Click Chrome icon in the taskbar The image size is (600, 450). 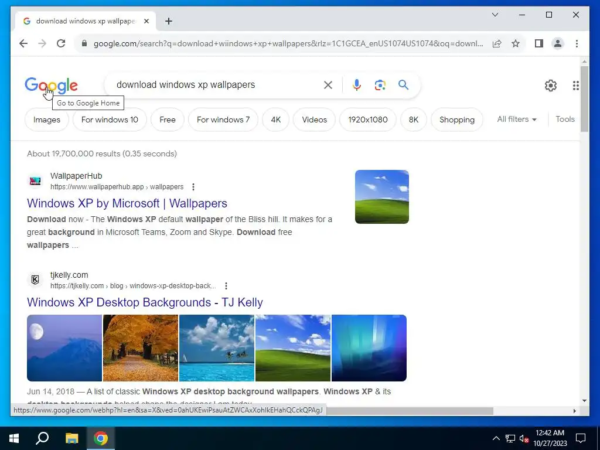(x=101, y=438)
